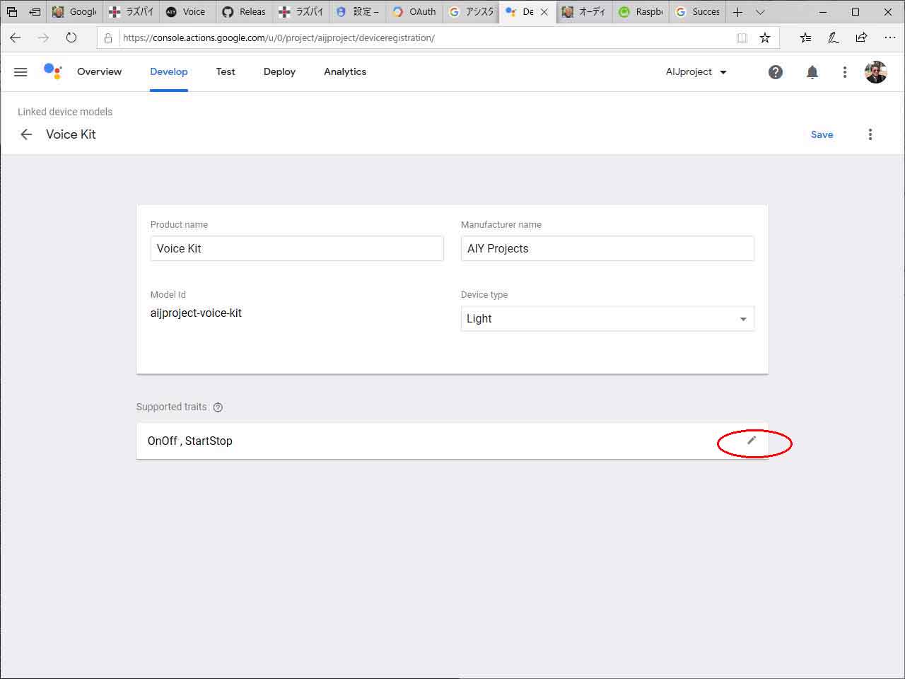Select the Develop tab

click(x=169, y=71)
